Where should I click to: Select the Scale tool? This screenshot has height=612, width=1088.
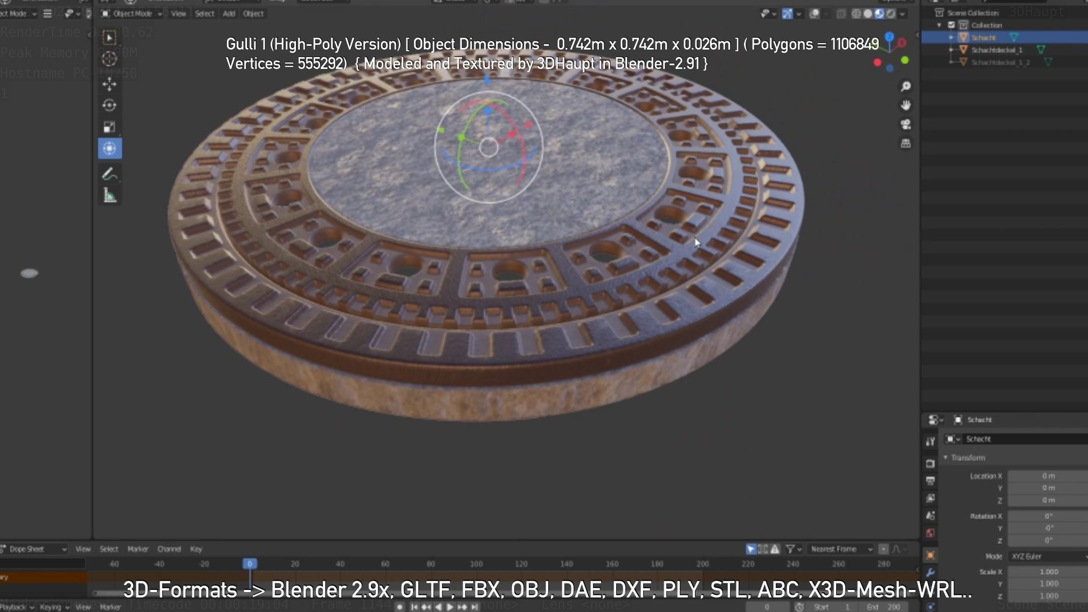[x=109, y=127]
